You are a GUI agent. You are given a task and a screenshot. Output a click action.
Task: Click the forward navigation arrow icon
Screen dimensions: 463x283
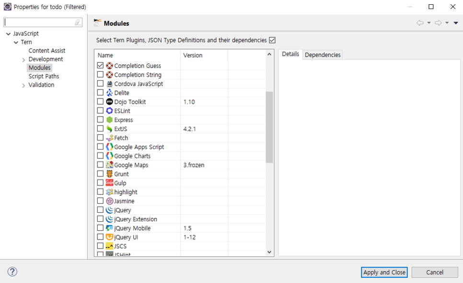438,23
